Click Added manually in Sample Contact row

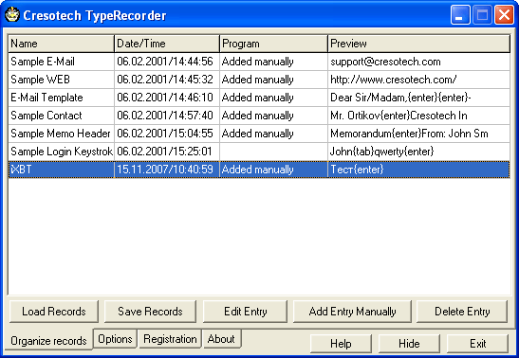(257, 116)
